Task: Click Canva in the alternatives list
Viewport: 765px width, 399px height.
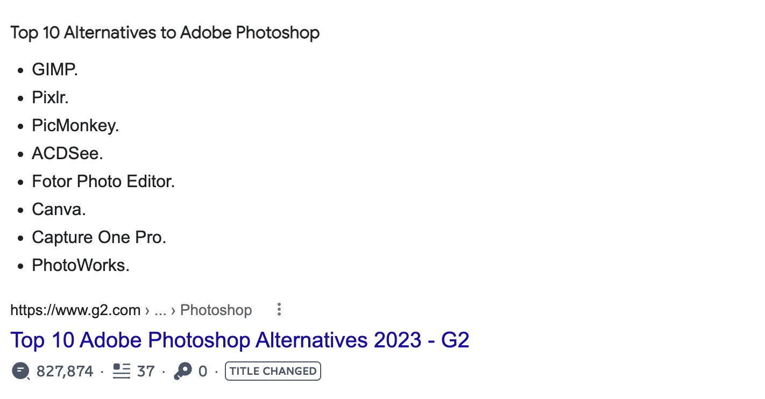Action: point(59,210)
